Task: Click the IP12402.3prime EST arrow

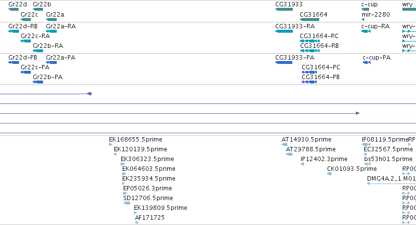Action: (x=302, y=164)
